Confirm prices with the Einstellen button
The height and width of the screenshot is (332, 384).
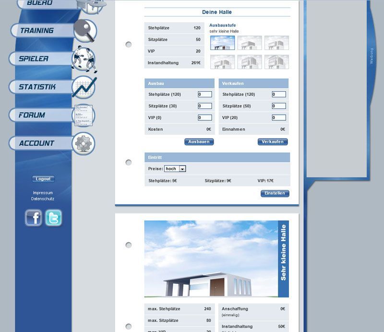pos(275,193)
